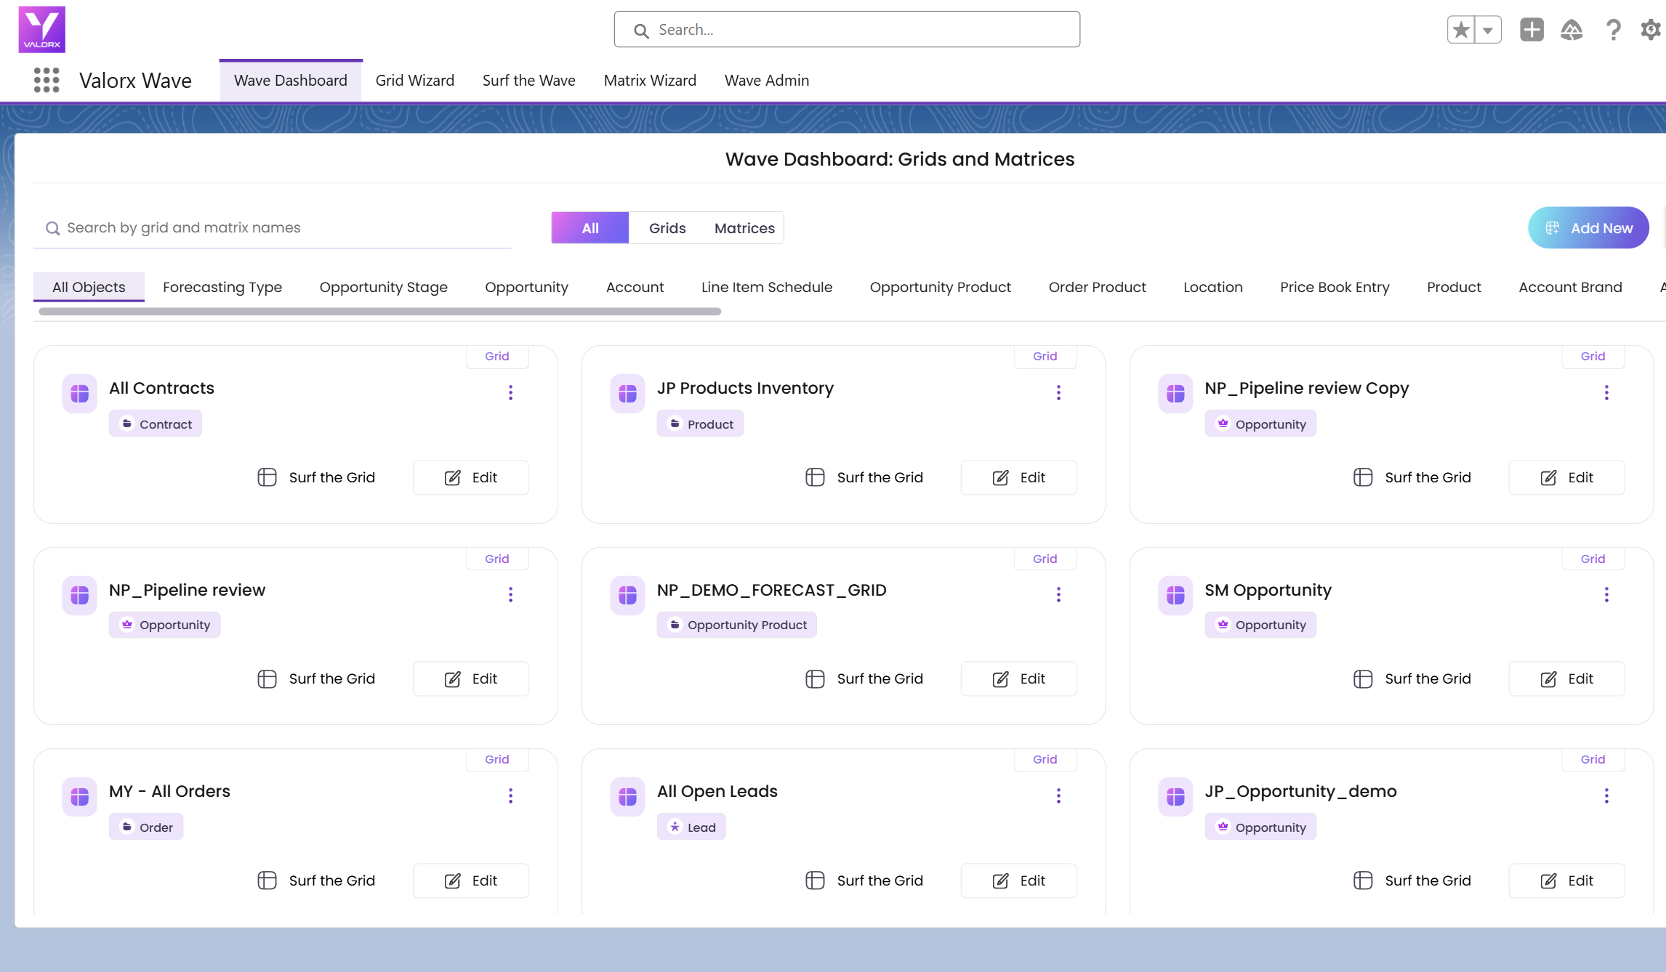This screenshot has width=1666, height=972.
Task: Filter by Line Item Schedule
Action: [x=767, y=287]
